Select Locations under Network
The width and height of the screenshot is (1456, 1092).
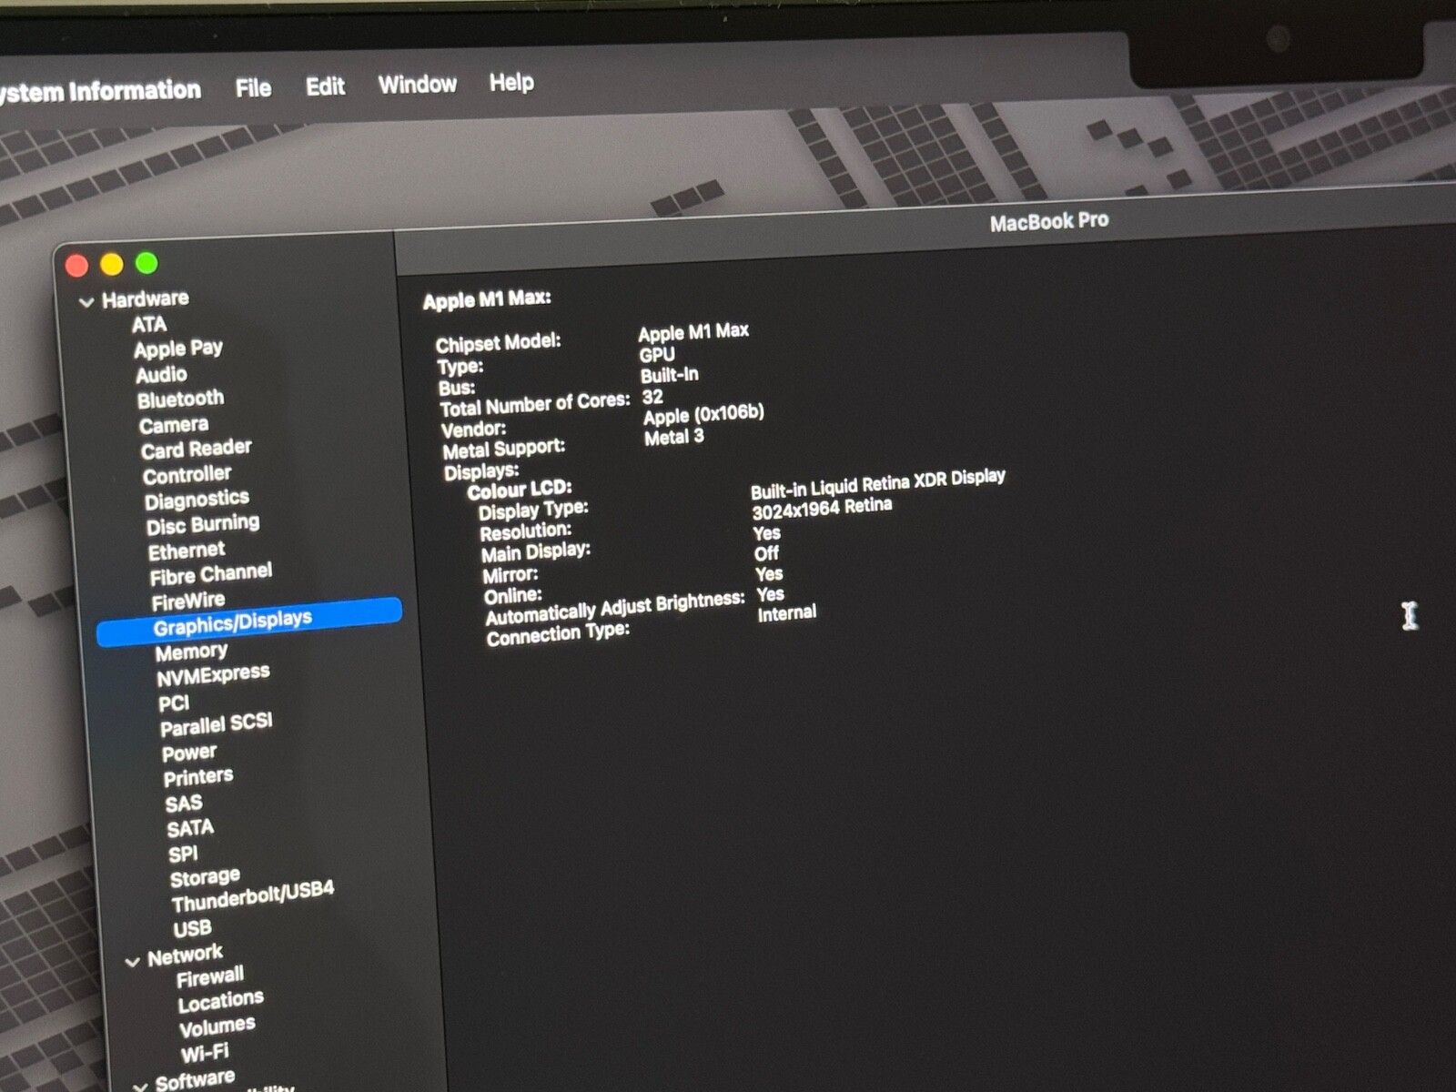tap(220, 1002)
